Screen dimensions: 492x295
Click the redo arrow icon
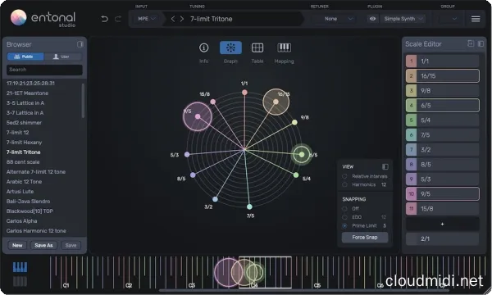click(x=118, y=19)
